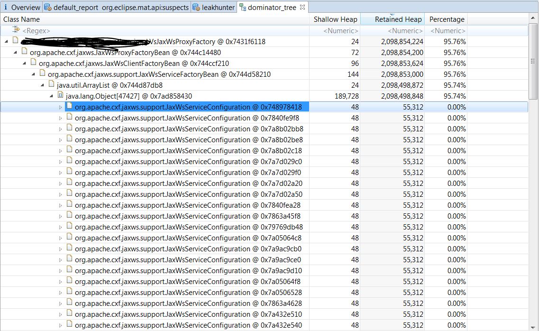Click the icon beside JaxWsClientFactoryBean entry
The height and width of the screenshot is (331, 539).
coord(33,63)
